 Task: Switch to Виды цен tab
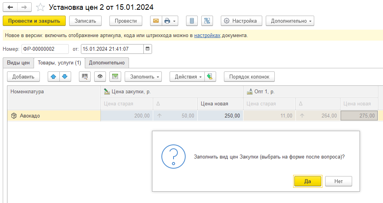tap(18, 63)
